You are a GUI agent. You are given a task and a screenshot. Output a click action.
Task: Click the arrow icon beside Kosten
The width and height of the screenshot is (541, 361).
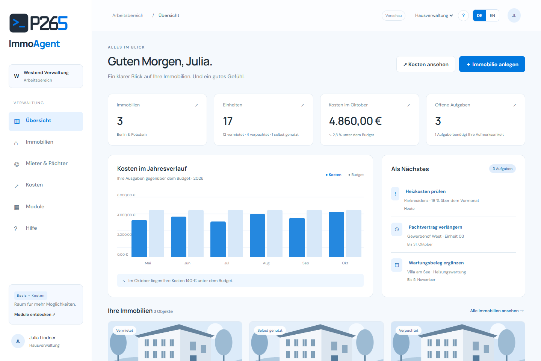point(17,186)
